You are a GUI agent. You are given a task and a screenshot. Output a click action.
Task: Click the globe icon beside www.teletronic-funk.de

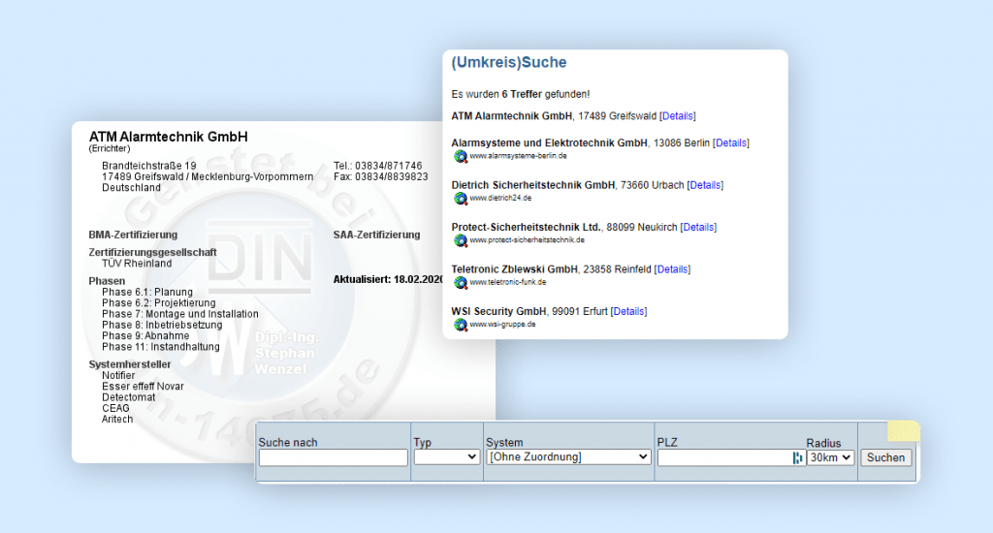pyautogui.click(x=461, y=282)
